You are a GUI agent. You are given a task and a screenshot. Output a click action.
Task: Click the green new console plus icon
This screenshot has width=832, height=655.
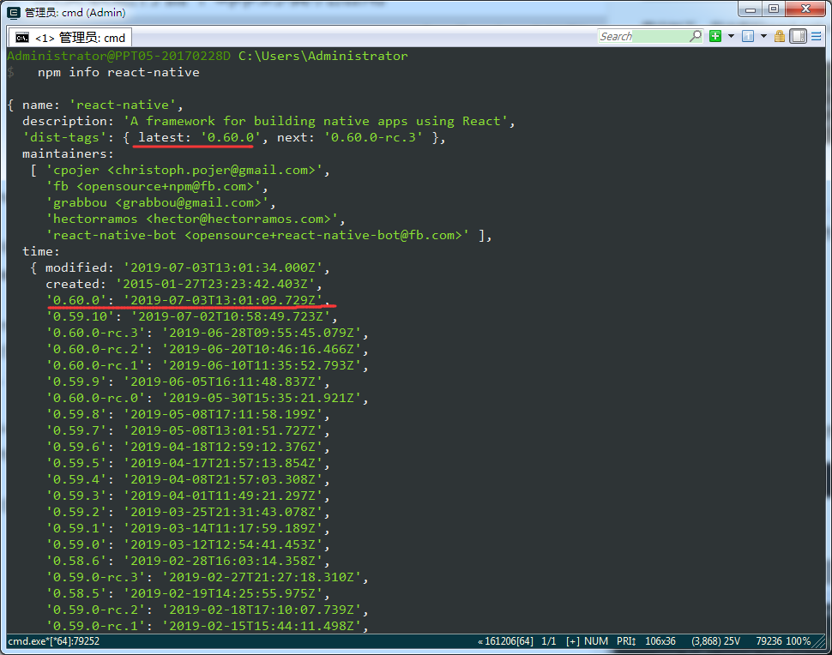pyautogui.click(x=715, y=36)
